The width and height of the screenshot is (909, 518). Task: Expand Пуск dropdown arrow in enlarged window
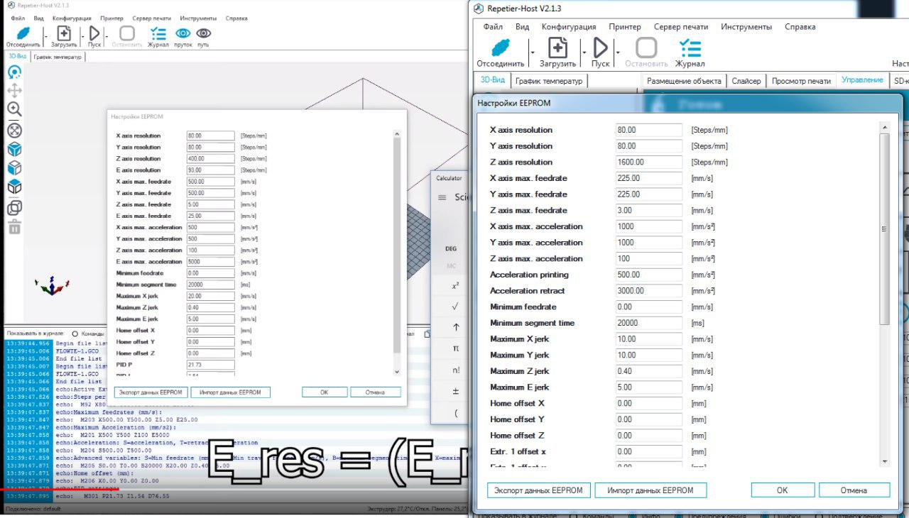pos(618,53)
